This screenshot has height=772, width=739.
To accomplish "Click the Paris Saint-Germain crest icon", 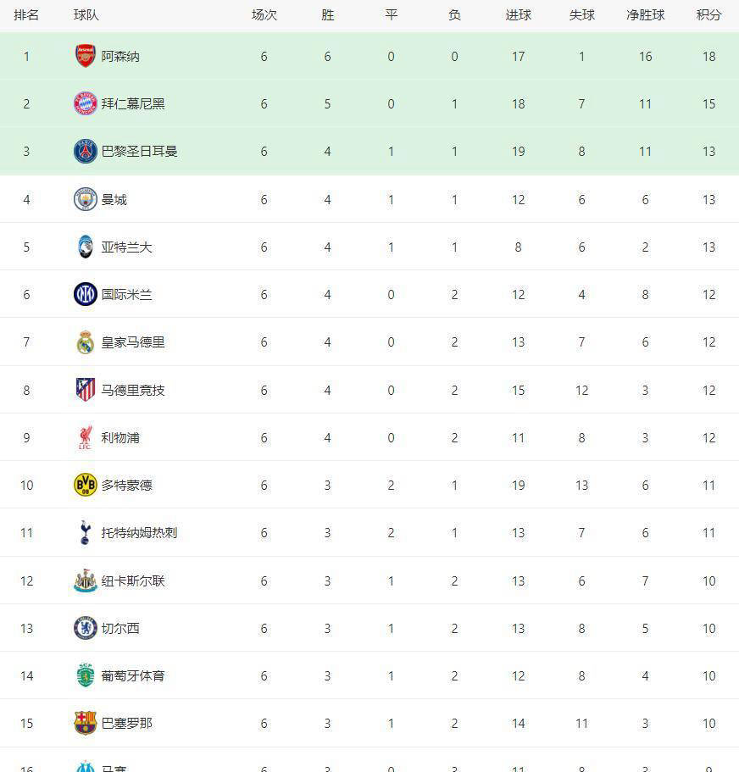I will (85, 152).
